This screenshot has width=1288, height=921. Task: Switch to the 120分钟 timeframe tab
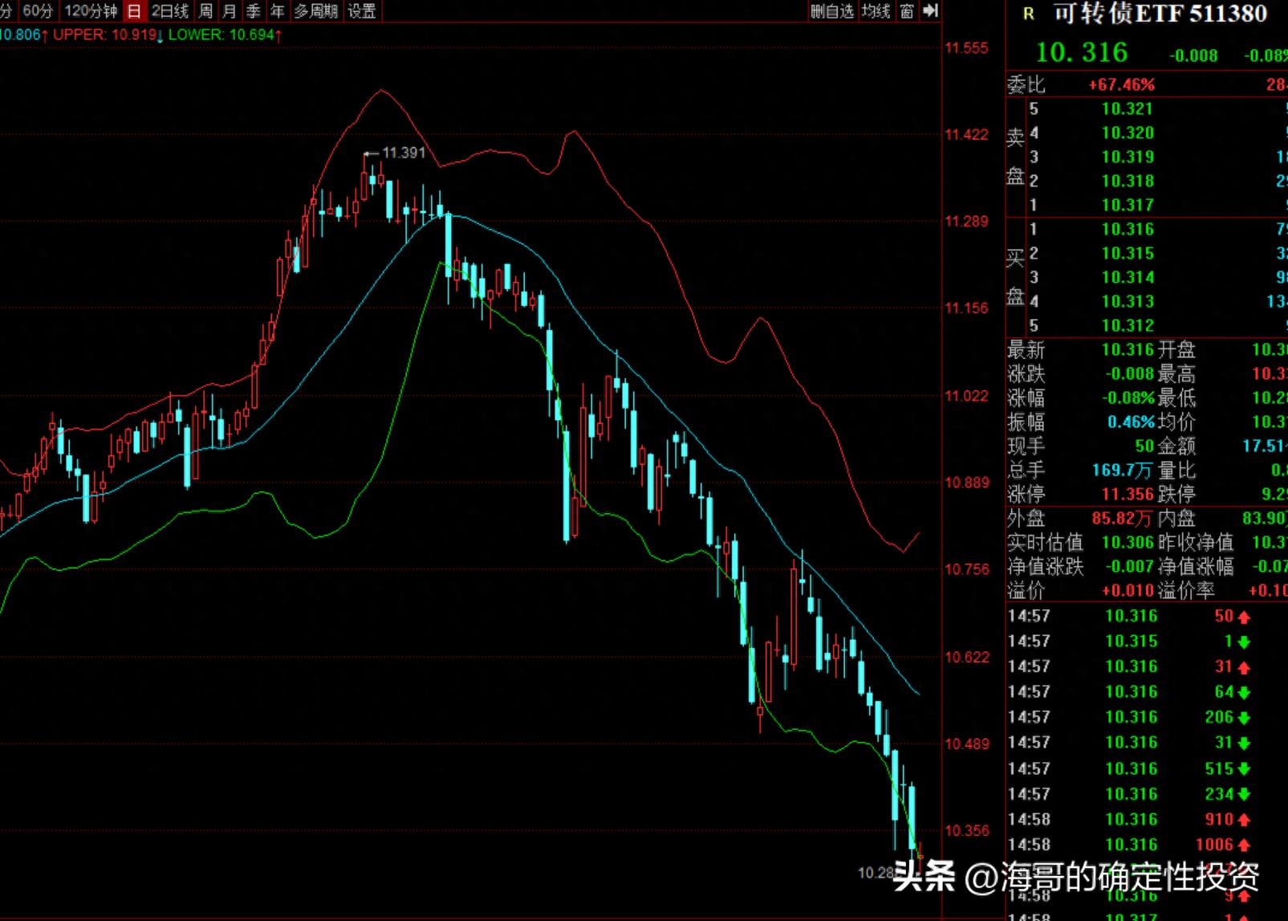click(90, 11)
